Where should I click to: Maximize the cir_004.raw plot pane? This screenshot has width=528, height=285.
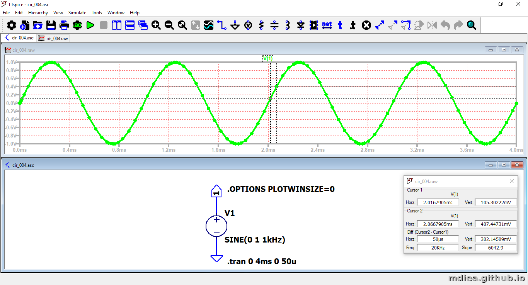coord(504,50)
